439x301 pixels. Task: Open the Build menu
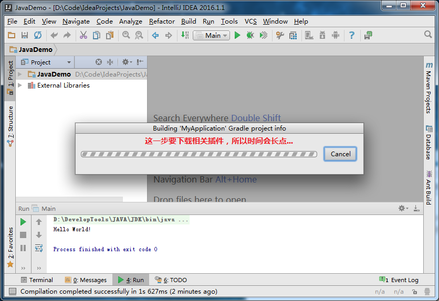pos(189,21)
